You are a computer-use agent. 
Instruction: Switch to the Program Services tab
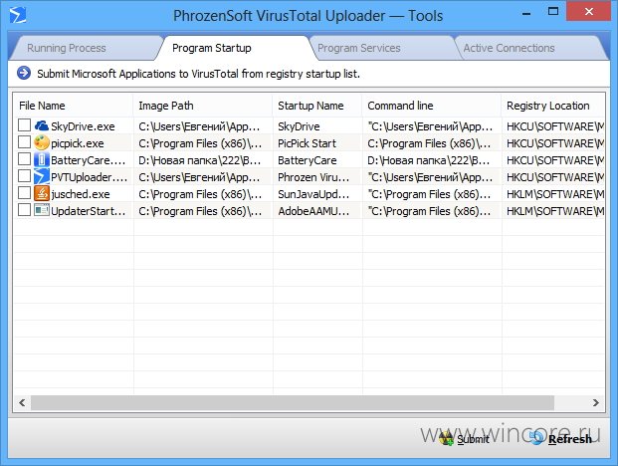coord(382,48)
